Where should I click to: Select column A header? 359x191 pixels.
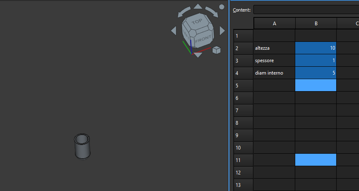pos(274,24)
